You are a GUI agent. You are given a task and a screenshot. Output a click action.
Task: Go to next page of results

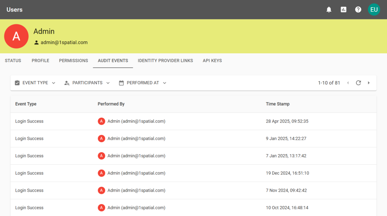click(369, 83)
